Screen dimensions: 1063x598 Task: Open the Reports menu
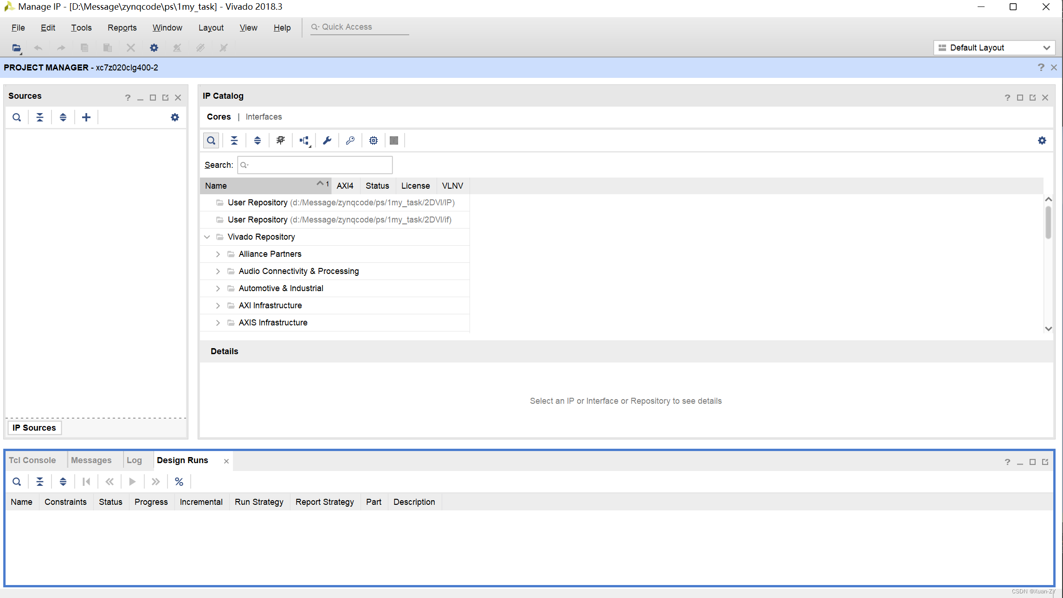click(x=122, y=28)
